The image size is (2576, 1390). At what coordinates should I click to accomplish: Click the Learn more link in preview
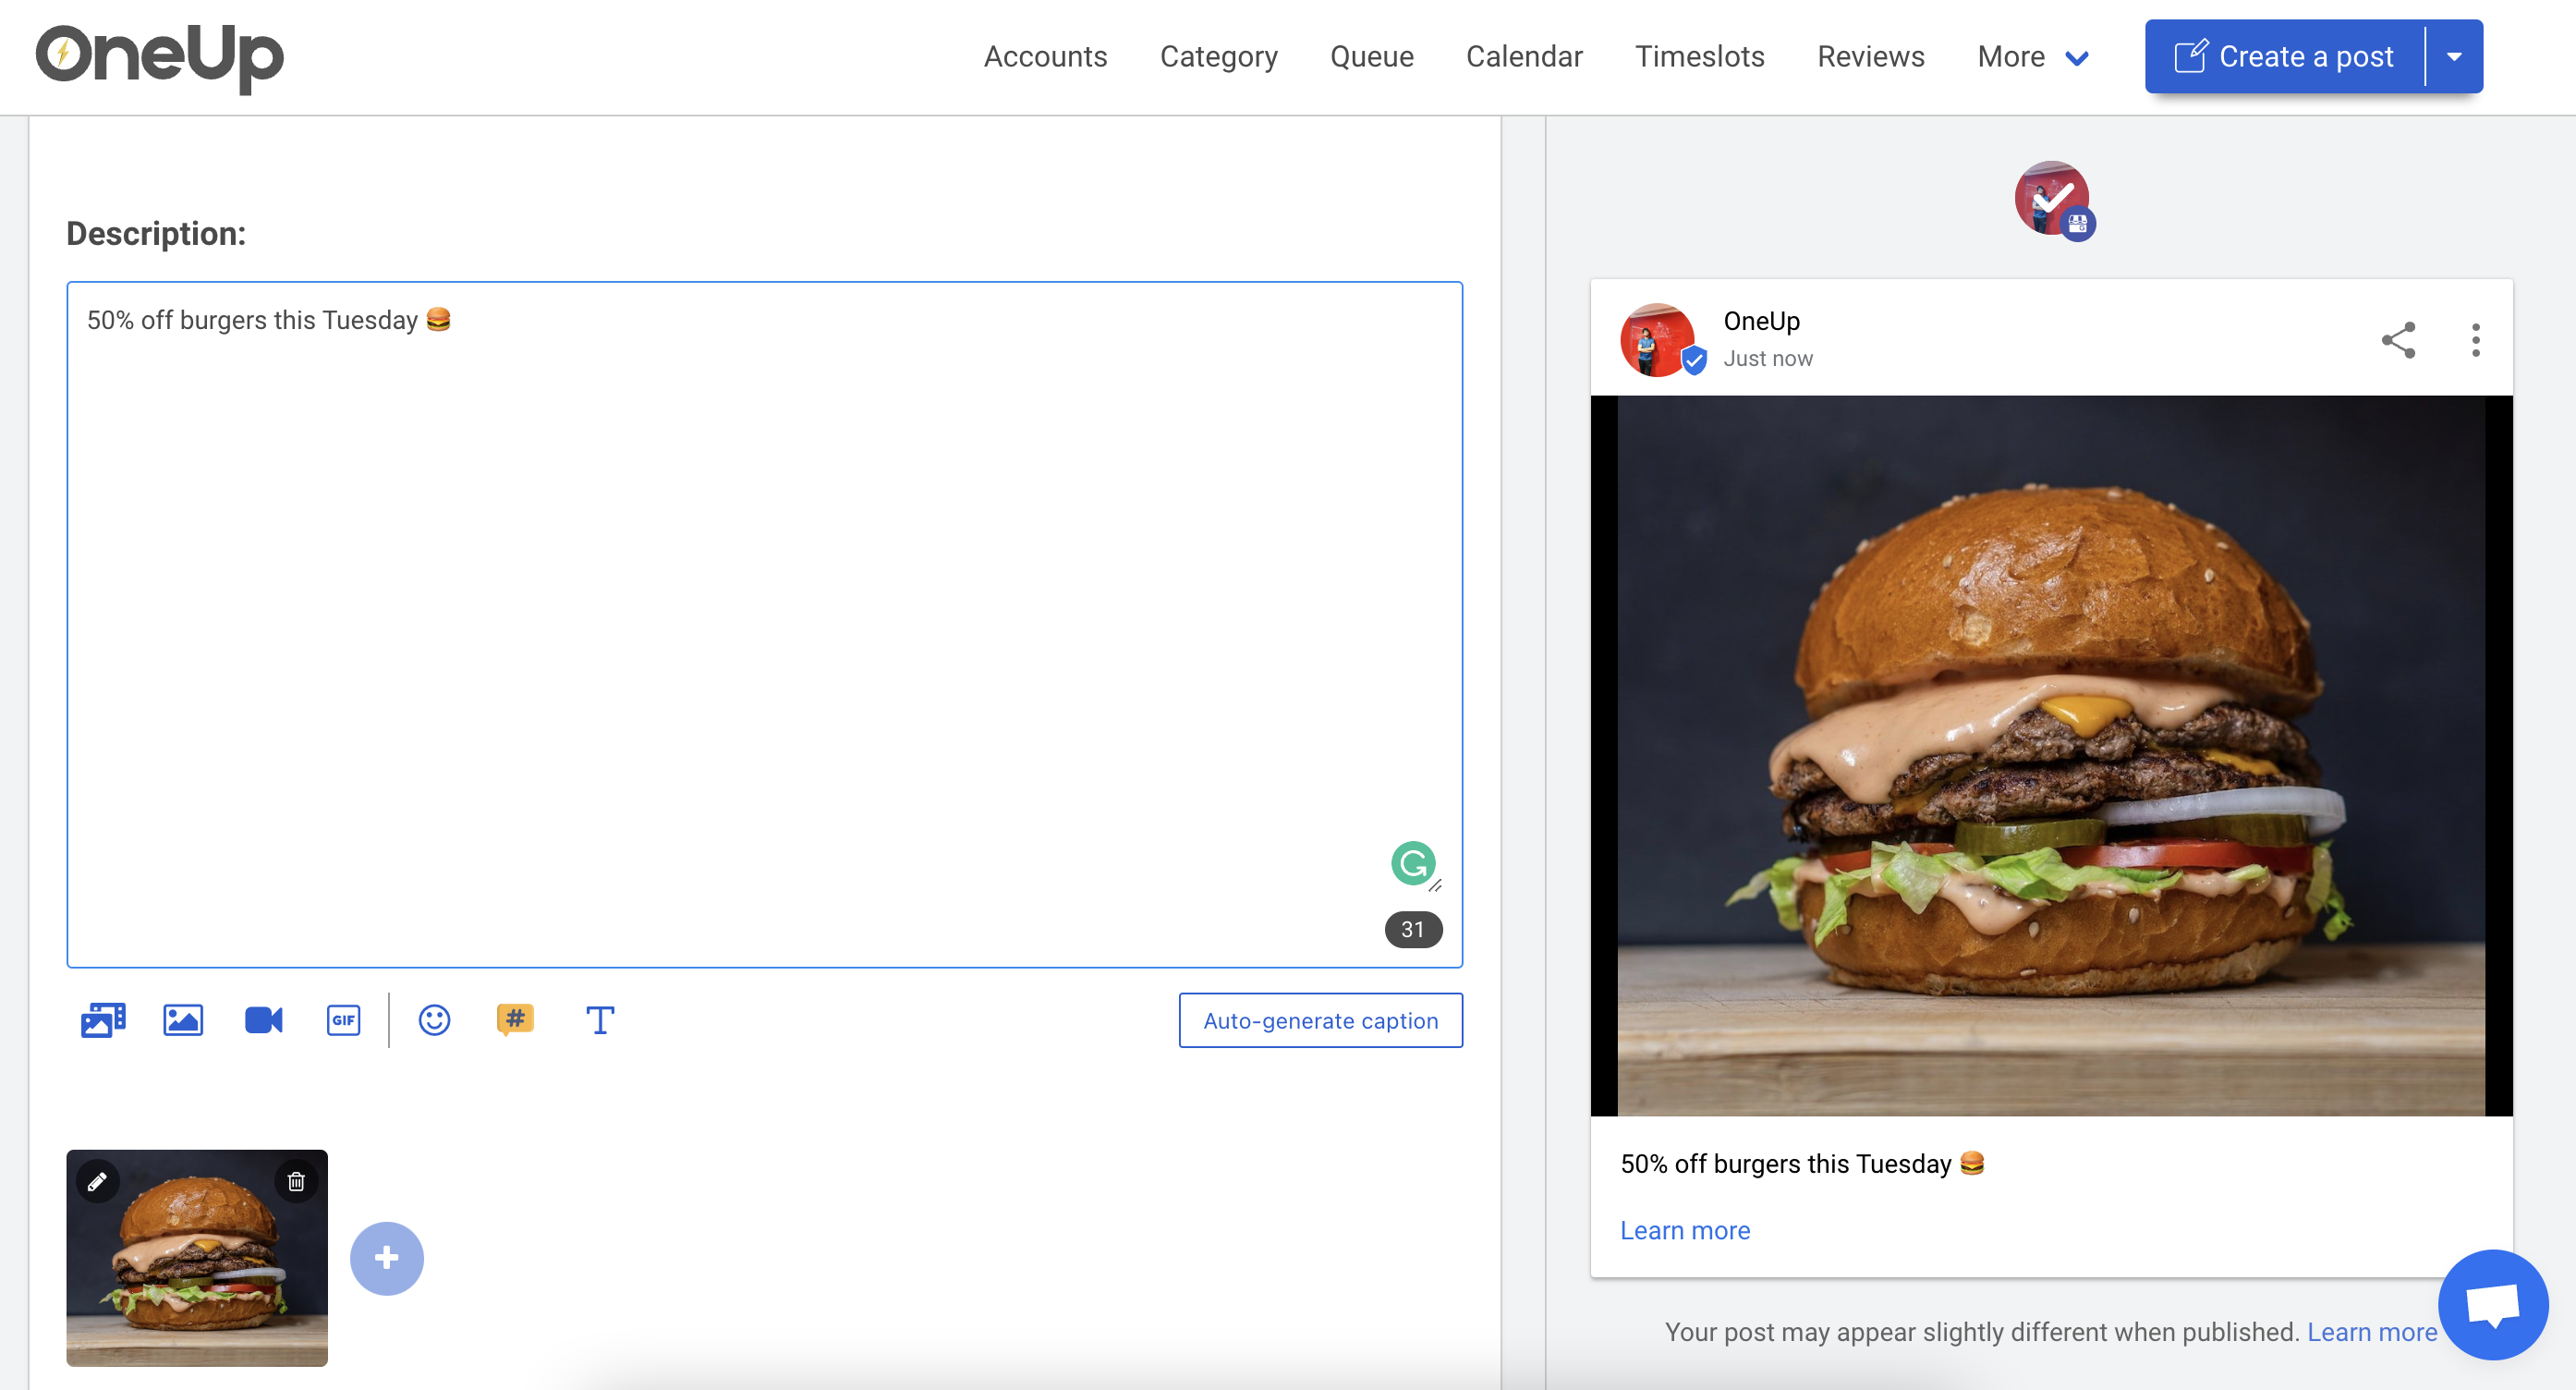1684,1231
